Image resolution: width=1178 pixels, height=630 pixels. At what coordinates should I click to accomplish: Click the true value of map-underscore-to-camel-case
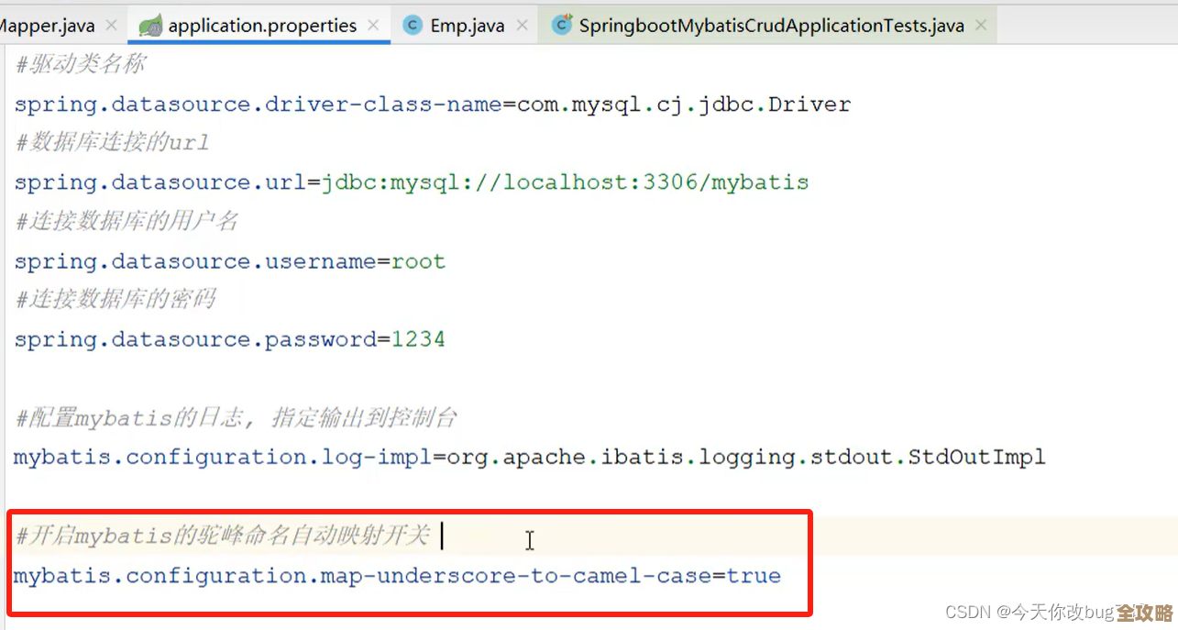point(754,576)
